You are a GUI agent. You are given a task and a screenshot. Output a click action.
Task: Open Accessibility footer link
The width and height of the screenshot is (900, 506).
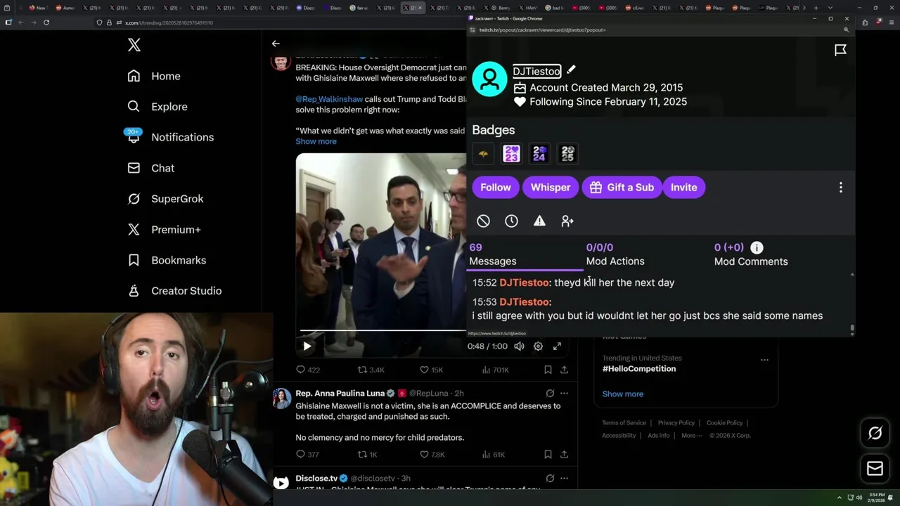619,436
